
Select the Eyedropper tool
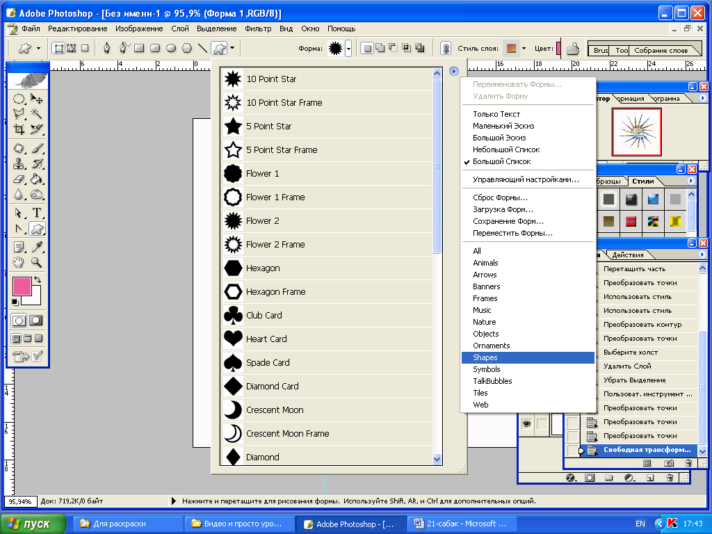point(36,247)
